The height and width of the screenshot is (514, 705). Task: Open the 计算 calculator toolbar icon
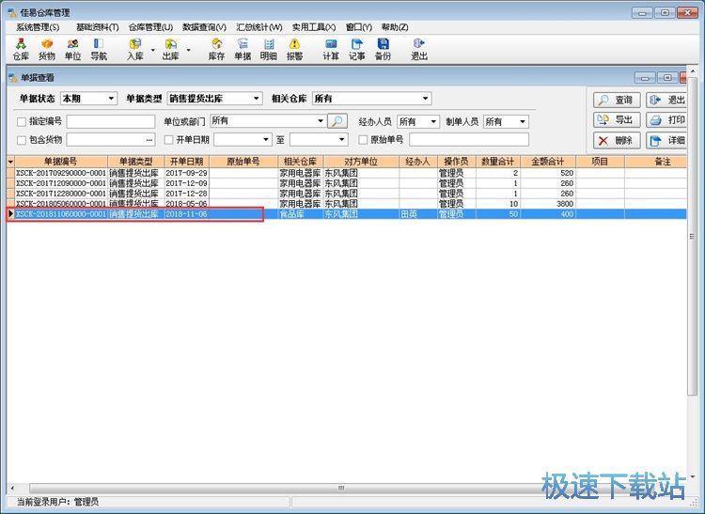pos(331,50)
